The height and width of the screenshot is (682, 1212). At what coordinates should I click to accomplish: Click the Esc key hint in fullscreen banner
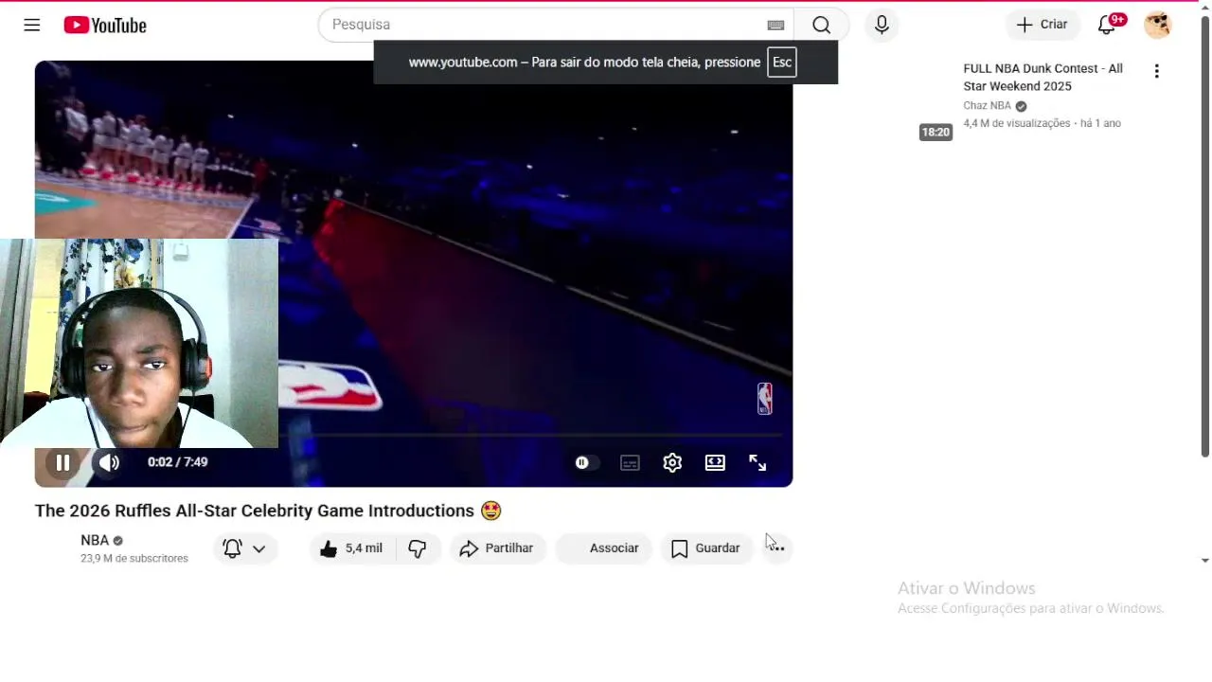781,63
